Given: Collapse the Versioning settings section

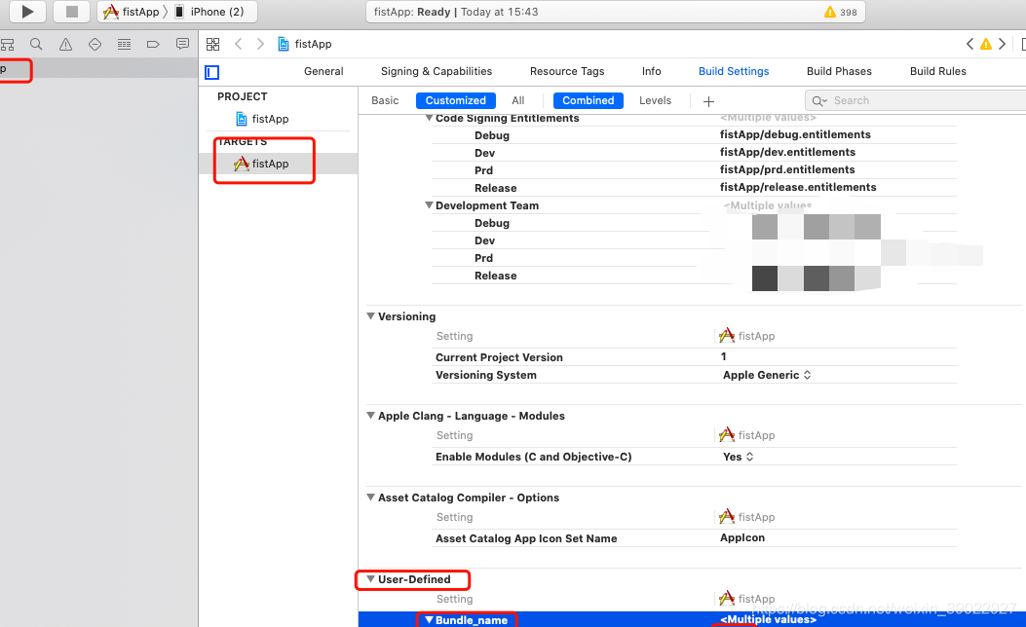Looking at the screenshot, I should [x=371, y=315].
